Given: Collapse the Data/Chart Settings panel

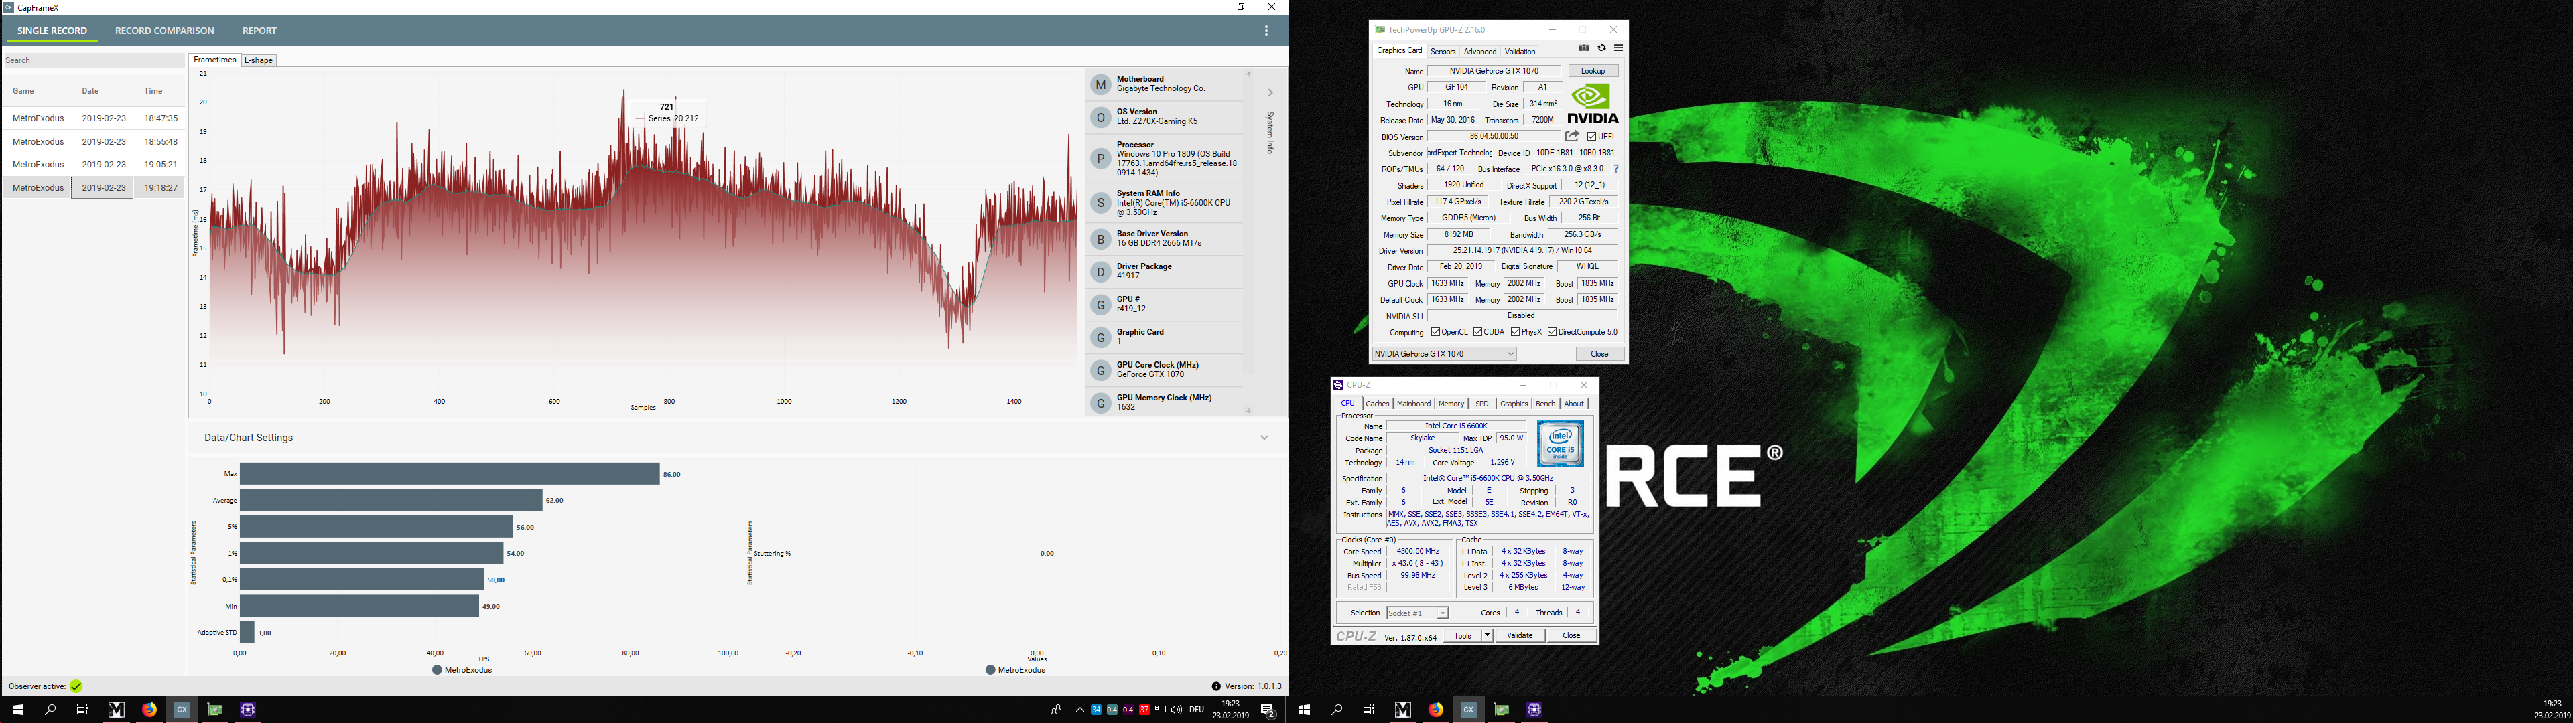Looking at the screenshot, I should coord(1264,437).
